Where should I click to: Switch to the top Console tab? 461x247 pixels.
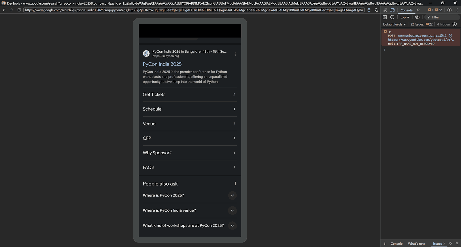tap(407, 10)
